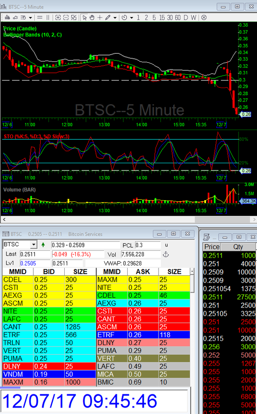Click the ASK column header
The image size is (257, 414).
[143, 272]
